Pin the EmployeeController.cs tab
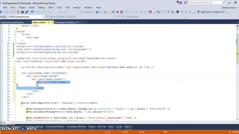Viewport: 239px width, 134px height. coord(78,22)
